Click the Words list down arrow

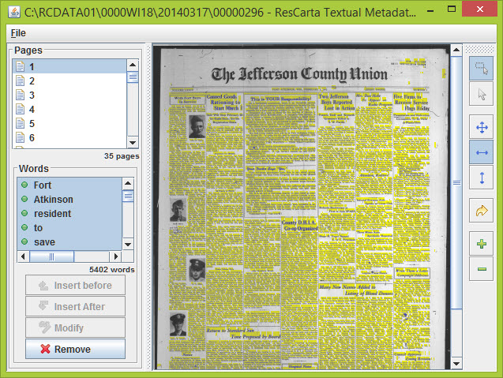click(x=128, y=245)
